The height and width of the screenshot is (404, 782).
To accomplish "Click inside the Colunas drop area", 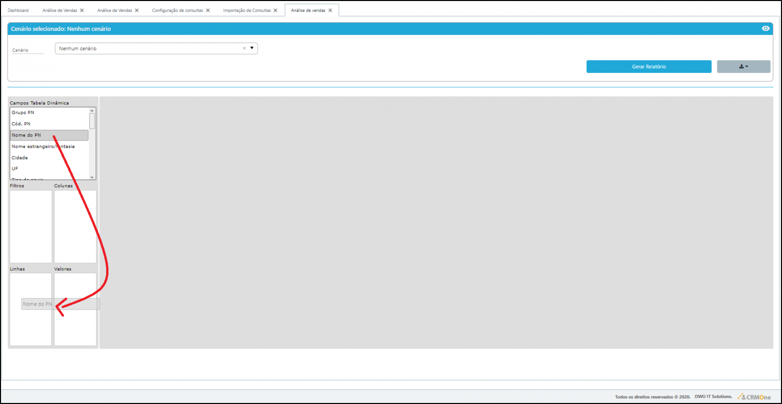I will tap(75, 227).
